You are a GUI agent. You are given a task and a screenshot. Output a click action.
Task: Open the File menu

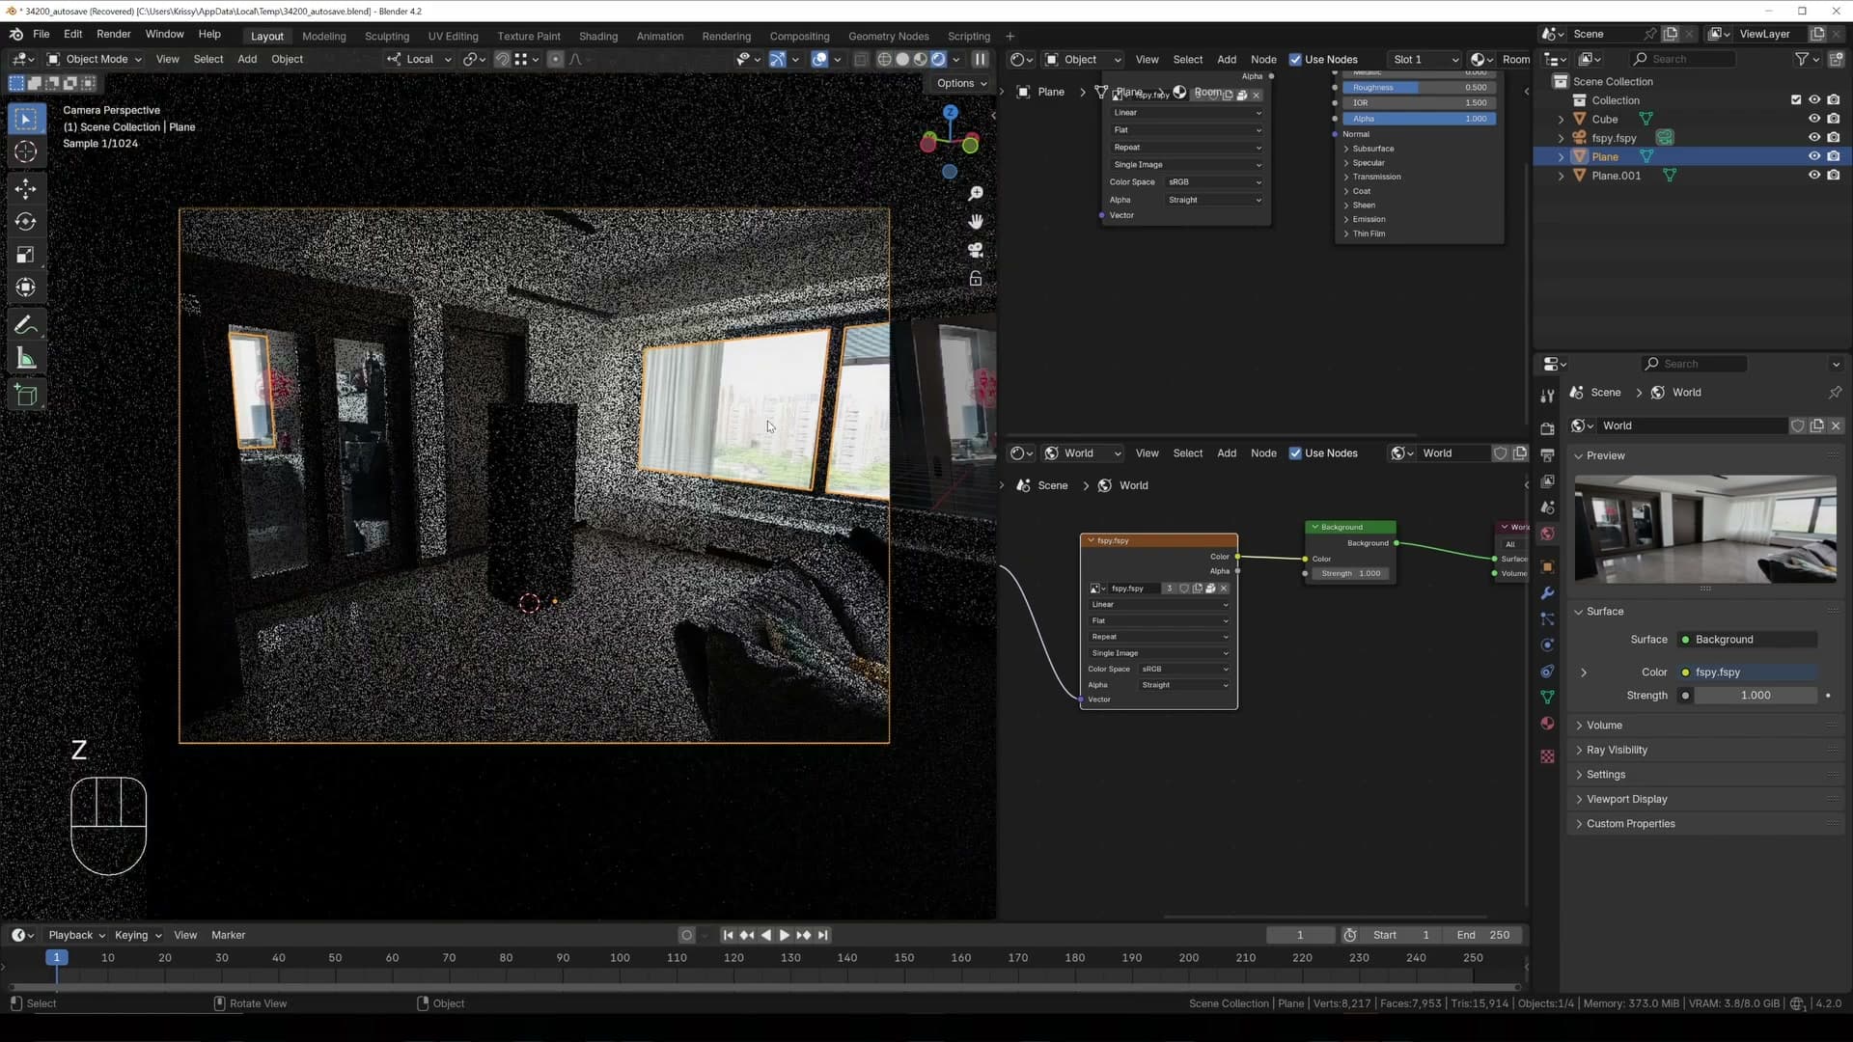(41, 34)
